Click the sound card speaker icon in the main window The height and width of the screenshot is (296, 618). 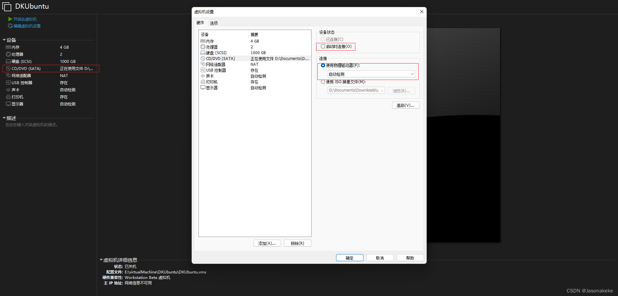[x=8, y=90]
